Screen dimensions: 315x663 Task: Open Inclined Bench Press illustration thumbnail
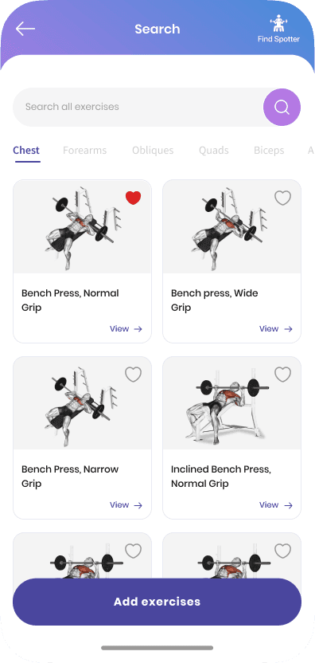click(231, 403)
